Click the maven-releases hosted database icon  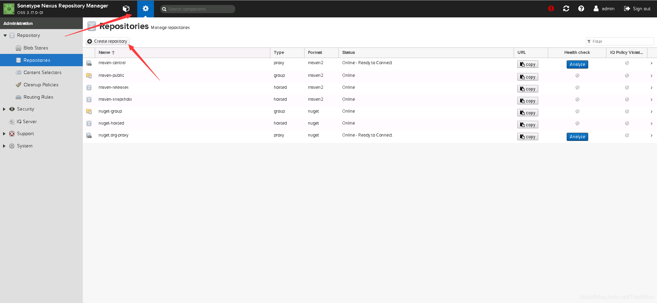[x=89, y=88]
